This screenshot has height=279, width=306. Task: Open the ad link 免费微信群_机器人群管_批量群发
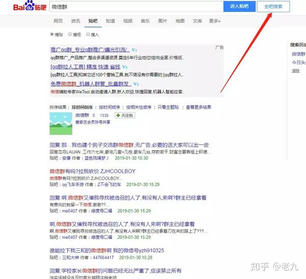pyautogui.click(x=91, y=84)
